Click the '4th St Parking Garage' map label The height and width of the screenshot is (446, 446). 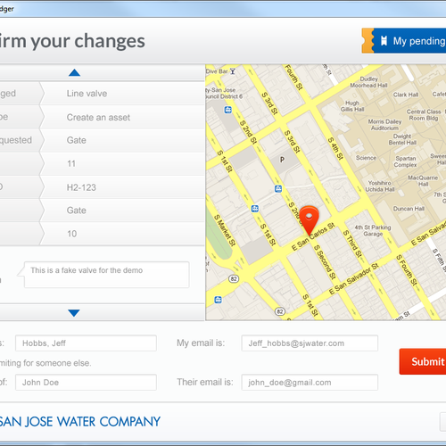pyautogui.click(x=373, y=230)
